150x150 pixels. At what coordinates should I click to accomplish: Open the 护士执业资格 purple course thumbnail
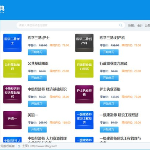[84, 94]
